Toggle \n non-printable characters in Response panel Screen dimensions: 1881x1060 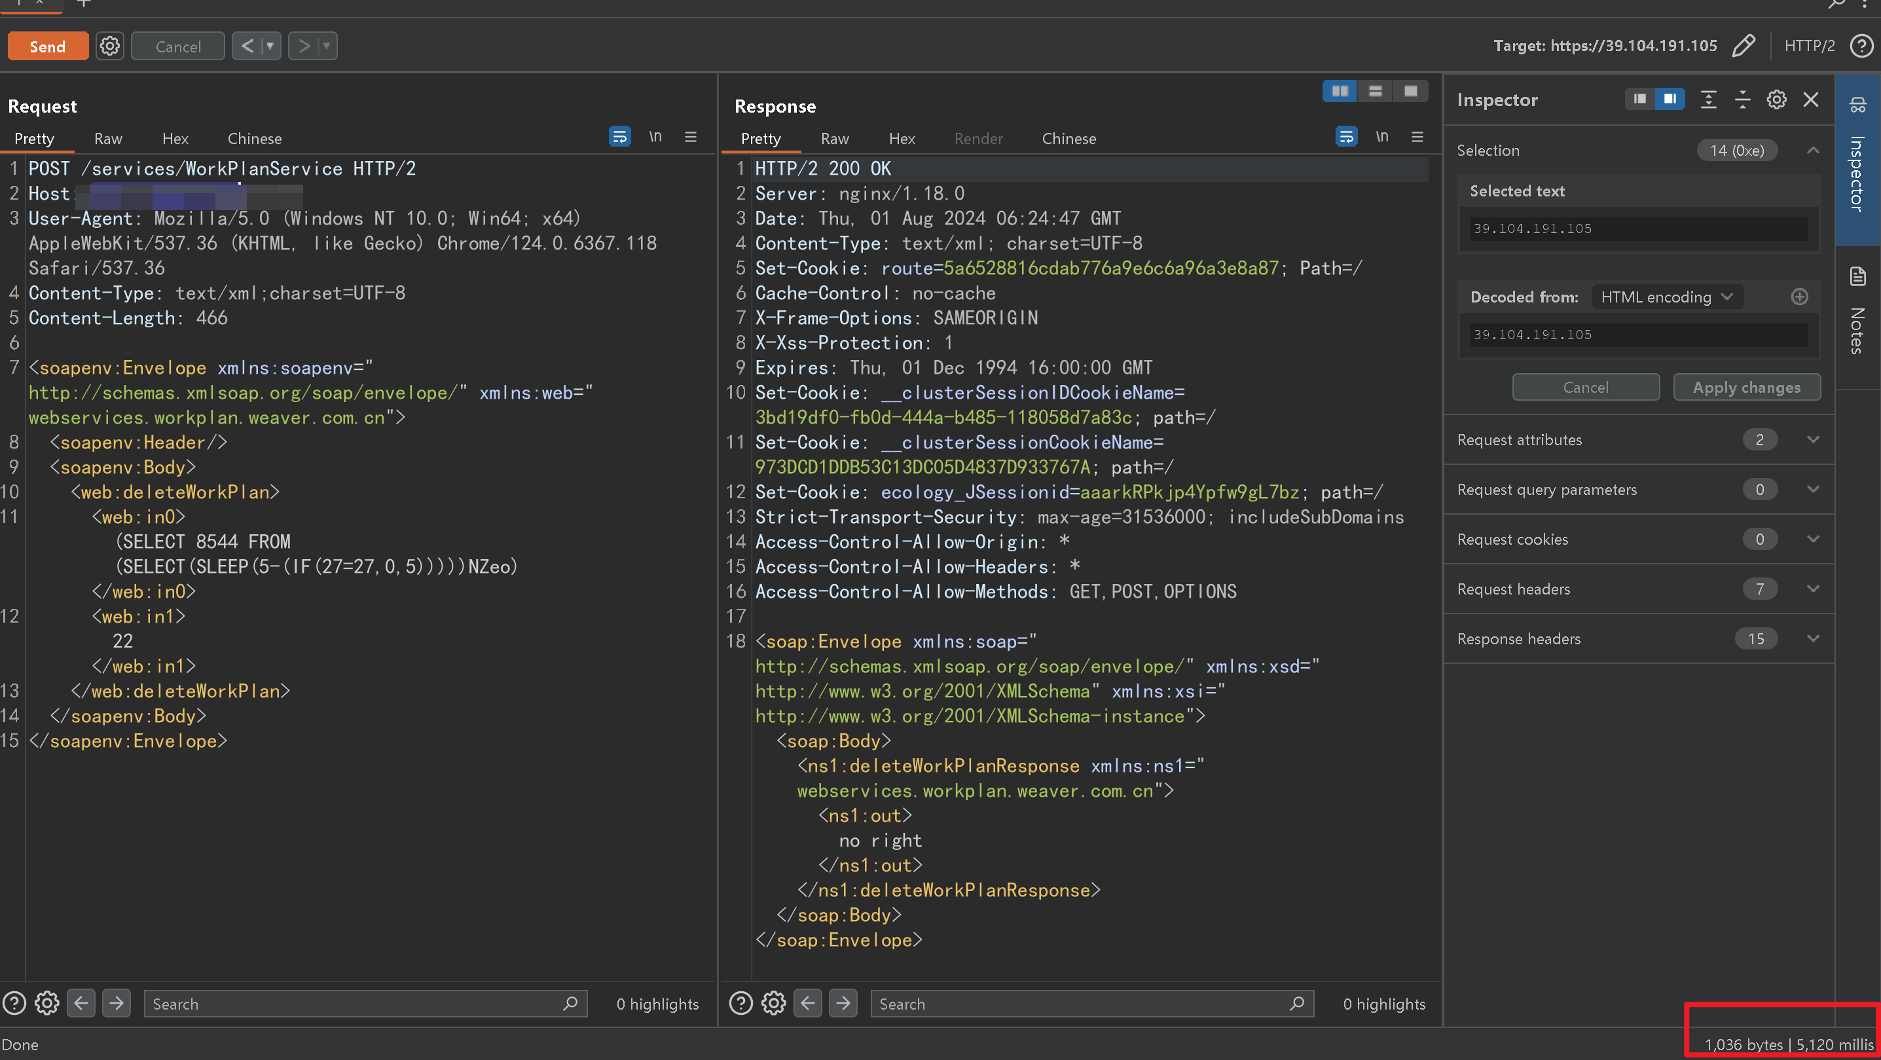coord(1381,137)
